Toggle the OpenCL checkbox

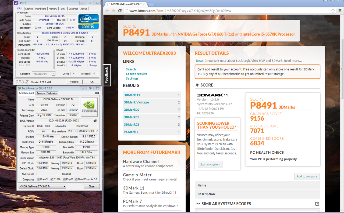[x=38, y=179]
